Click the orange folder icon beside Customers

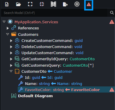coord(14,34)
